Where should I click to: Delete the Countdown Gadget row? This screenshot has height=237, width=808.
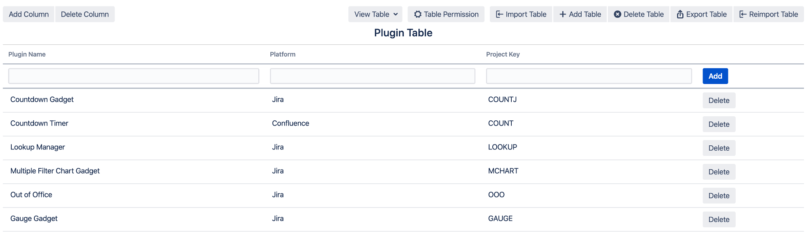[719, 101]
